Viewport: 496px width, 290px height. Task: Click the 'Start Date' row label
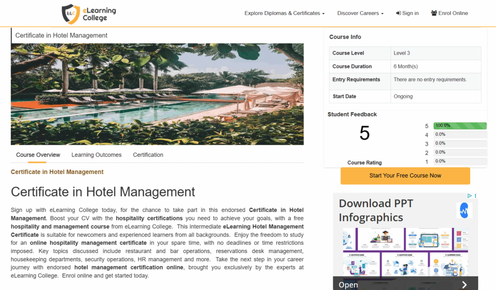[x=344, y=97]
